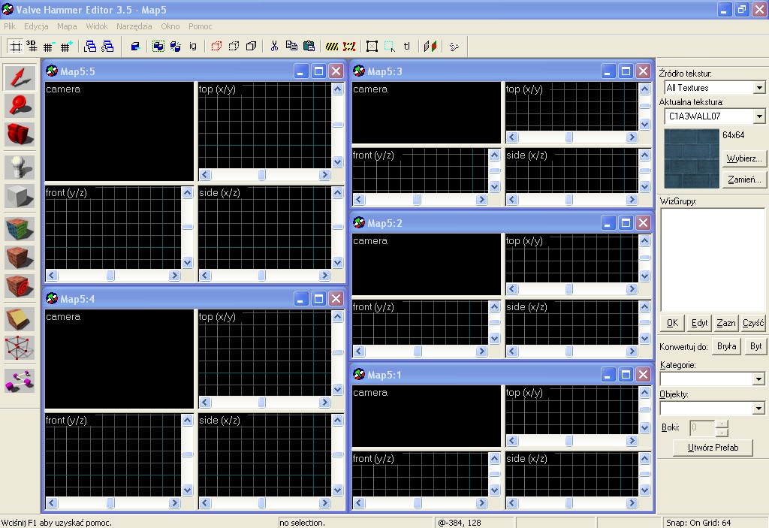Select the Selection arrow tool
This screenshot has width=769, height=528.
[x=20, y=77]
